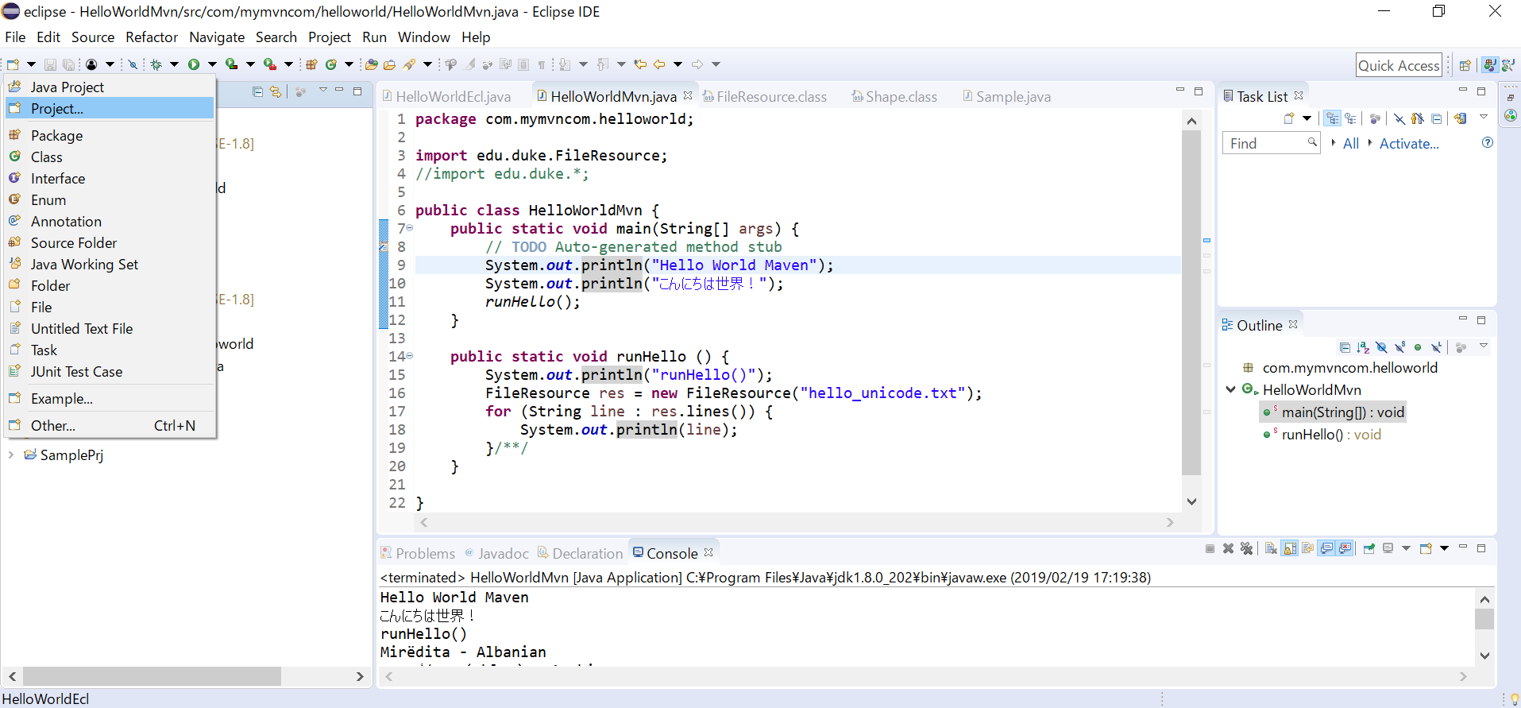Toggle Categorized presentation in Task List
The width and height of the screenshot is (1521, 708).
click(1332, 118)
